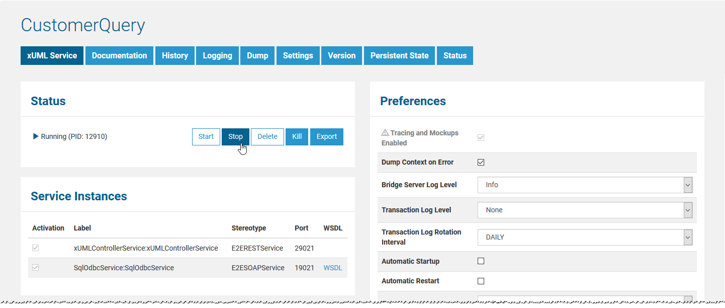Enable Automatic Startup
This screenshot has width=725, height=308.
481,261
